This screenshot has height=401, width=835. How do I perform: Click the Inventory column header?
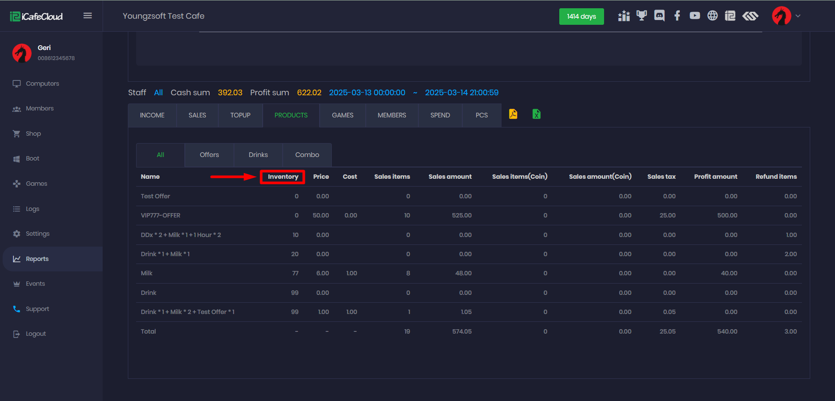(x=283, y=177)
